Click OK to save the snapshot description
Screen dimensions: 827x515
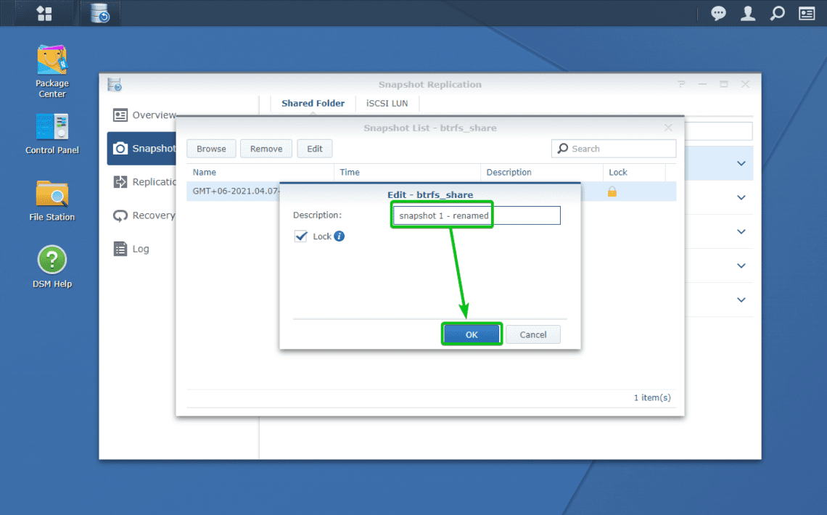click(x=472, y=334)
